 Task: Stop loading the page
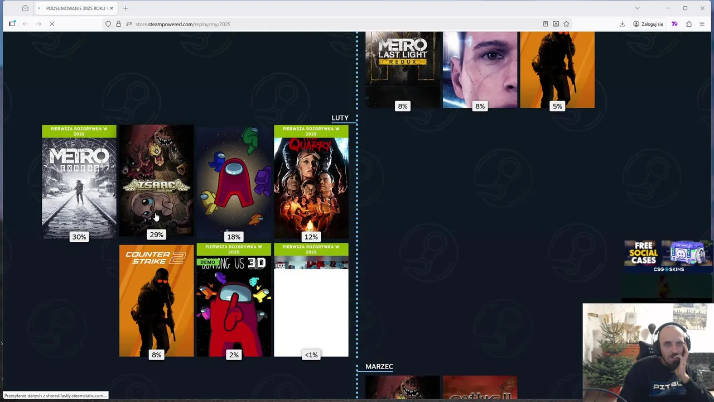pos(51,24)
